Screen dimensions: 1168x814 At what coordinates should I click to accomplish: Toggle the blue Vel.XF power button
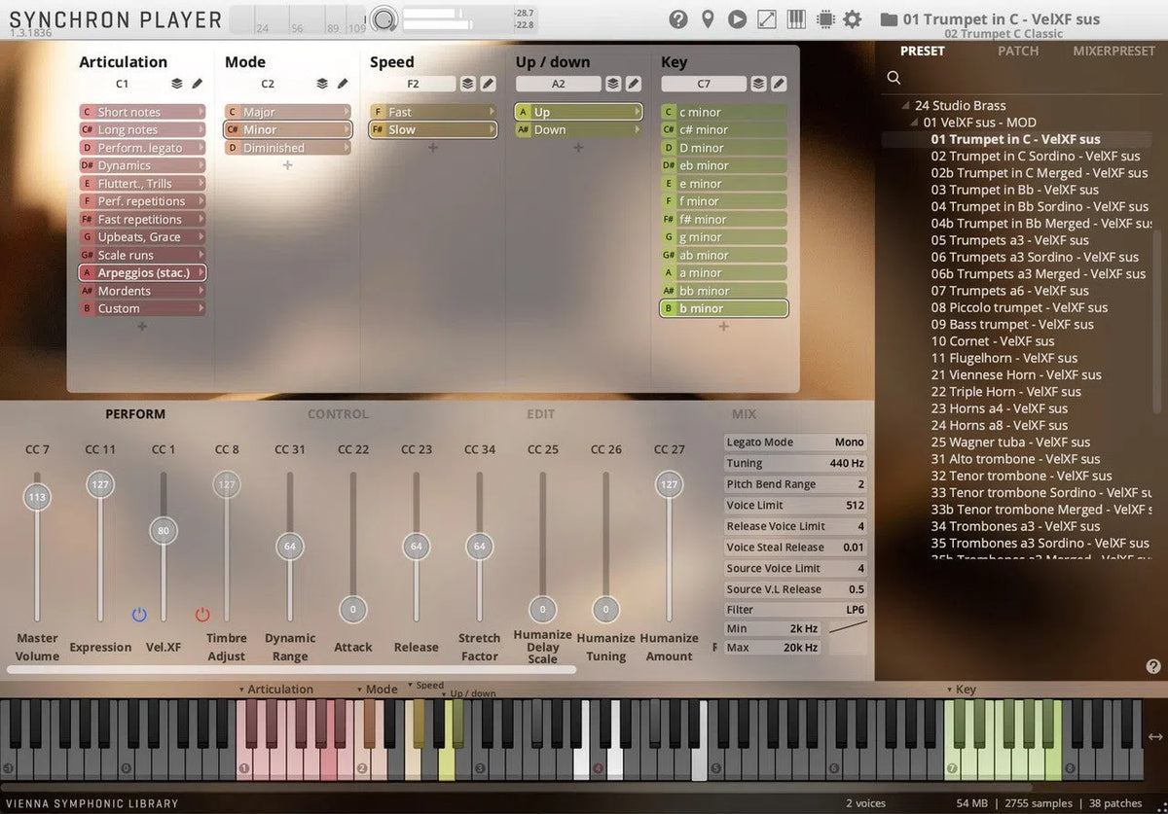(139, 615)
